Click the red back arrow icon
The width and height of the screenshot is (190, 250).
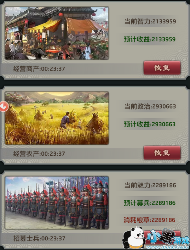(4, 106)
